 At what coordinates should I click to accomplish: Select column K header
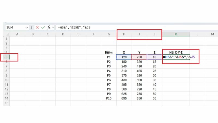click(x=176, y=34)
